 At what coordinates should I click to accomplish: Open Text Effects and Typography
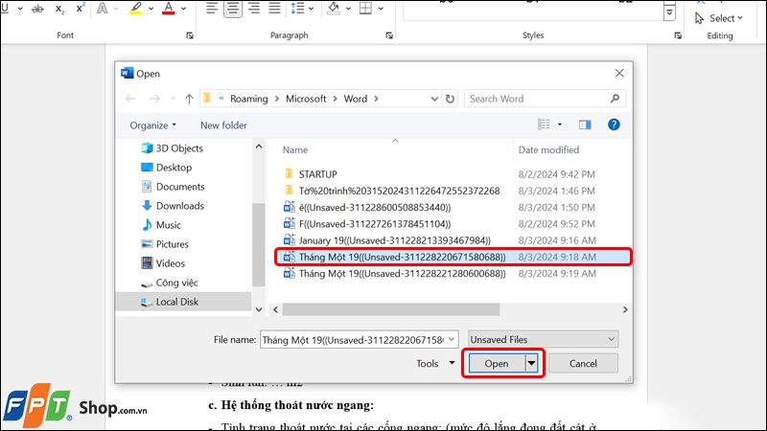(x=103, y=9)
